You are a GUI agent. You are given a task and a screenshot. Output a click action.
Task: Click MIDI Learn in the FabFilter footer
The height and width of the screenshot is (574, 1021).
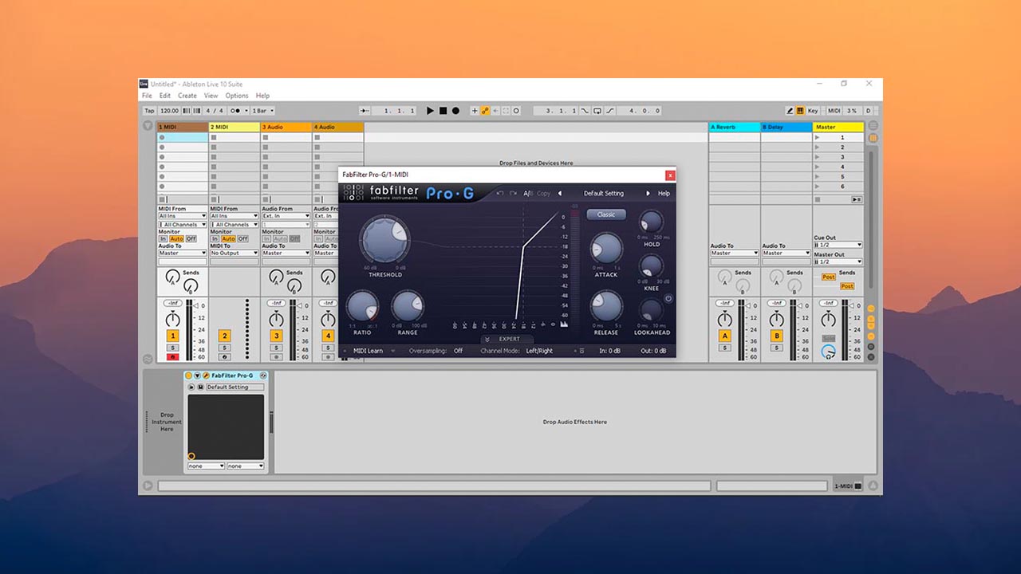[366, 351]
